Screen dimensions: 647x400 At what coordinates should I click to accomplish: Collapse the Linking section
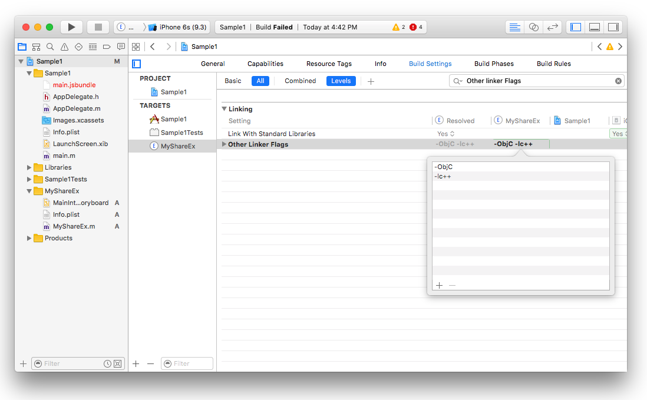225,109
